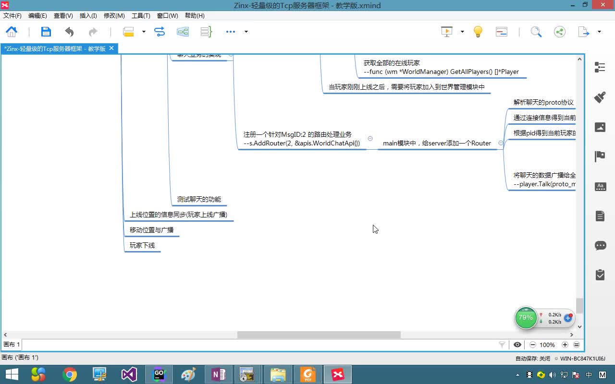The width and height of the screenshot is (615, 384).
Task: Open the 插入(I) menu
Action: click(88, 16)
